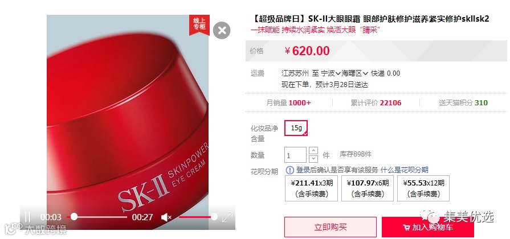The image size is (510, 239).
Task: Select the 15g net content option
Action: [296, 128]
